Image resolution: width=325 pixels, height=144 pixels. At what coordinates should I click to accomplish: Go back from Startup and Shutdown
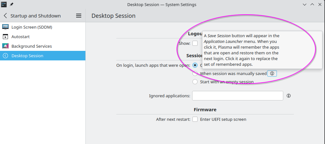point(5,16)
